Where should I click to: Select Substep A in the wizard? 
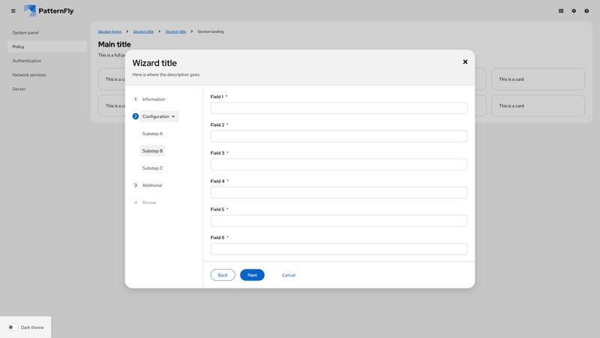pyautogui.click(x=152, y=134)
